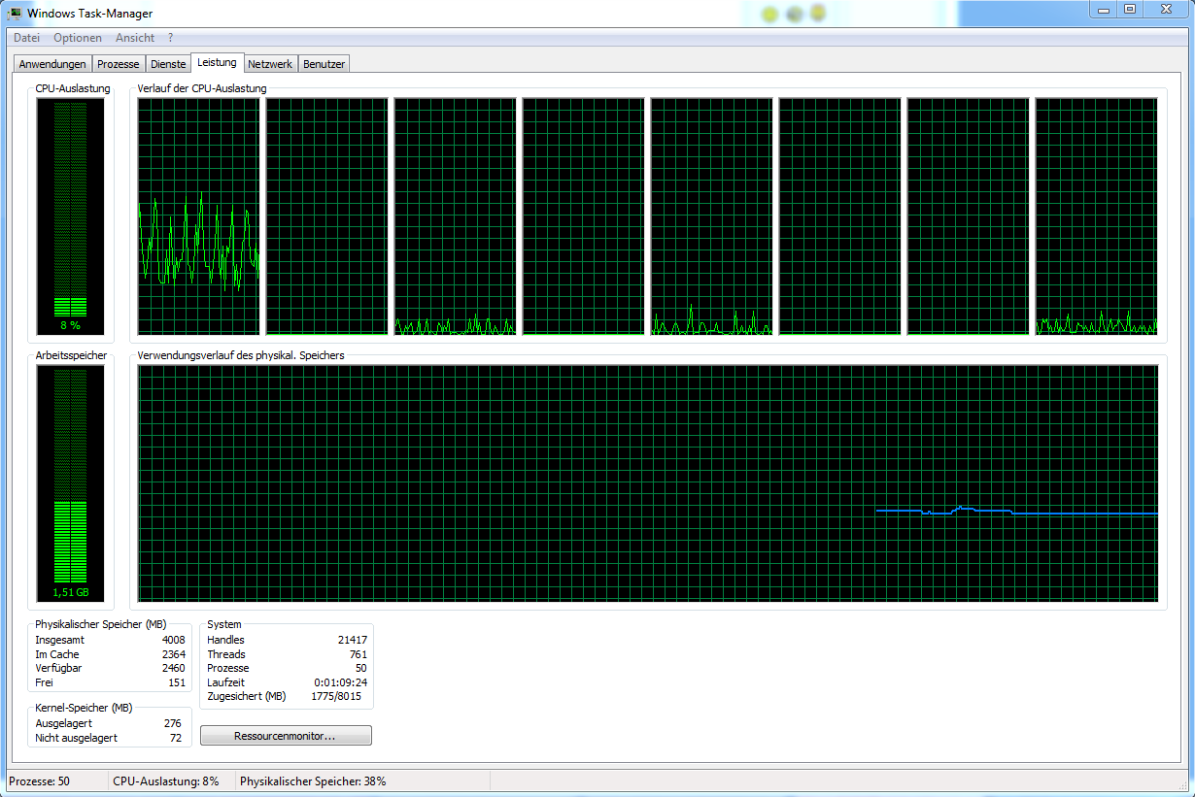Open the Ressourcenmonitor button
1195x797 pixels.
pos(286,736)
